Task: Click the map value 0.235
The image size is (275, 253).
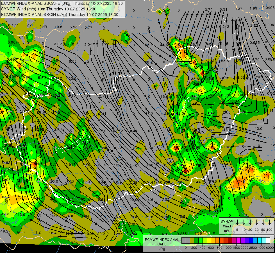Action: (x=182, y=234)
